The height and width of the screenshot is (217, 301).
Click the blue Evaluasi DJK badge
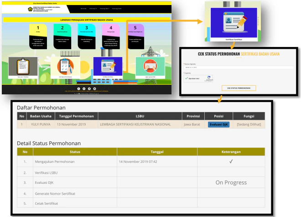[218, 124]
